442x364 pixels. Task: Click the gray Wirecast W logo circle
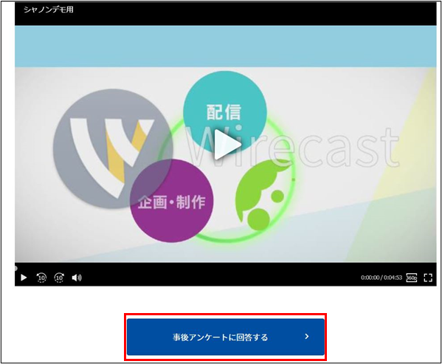[113, 148]
